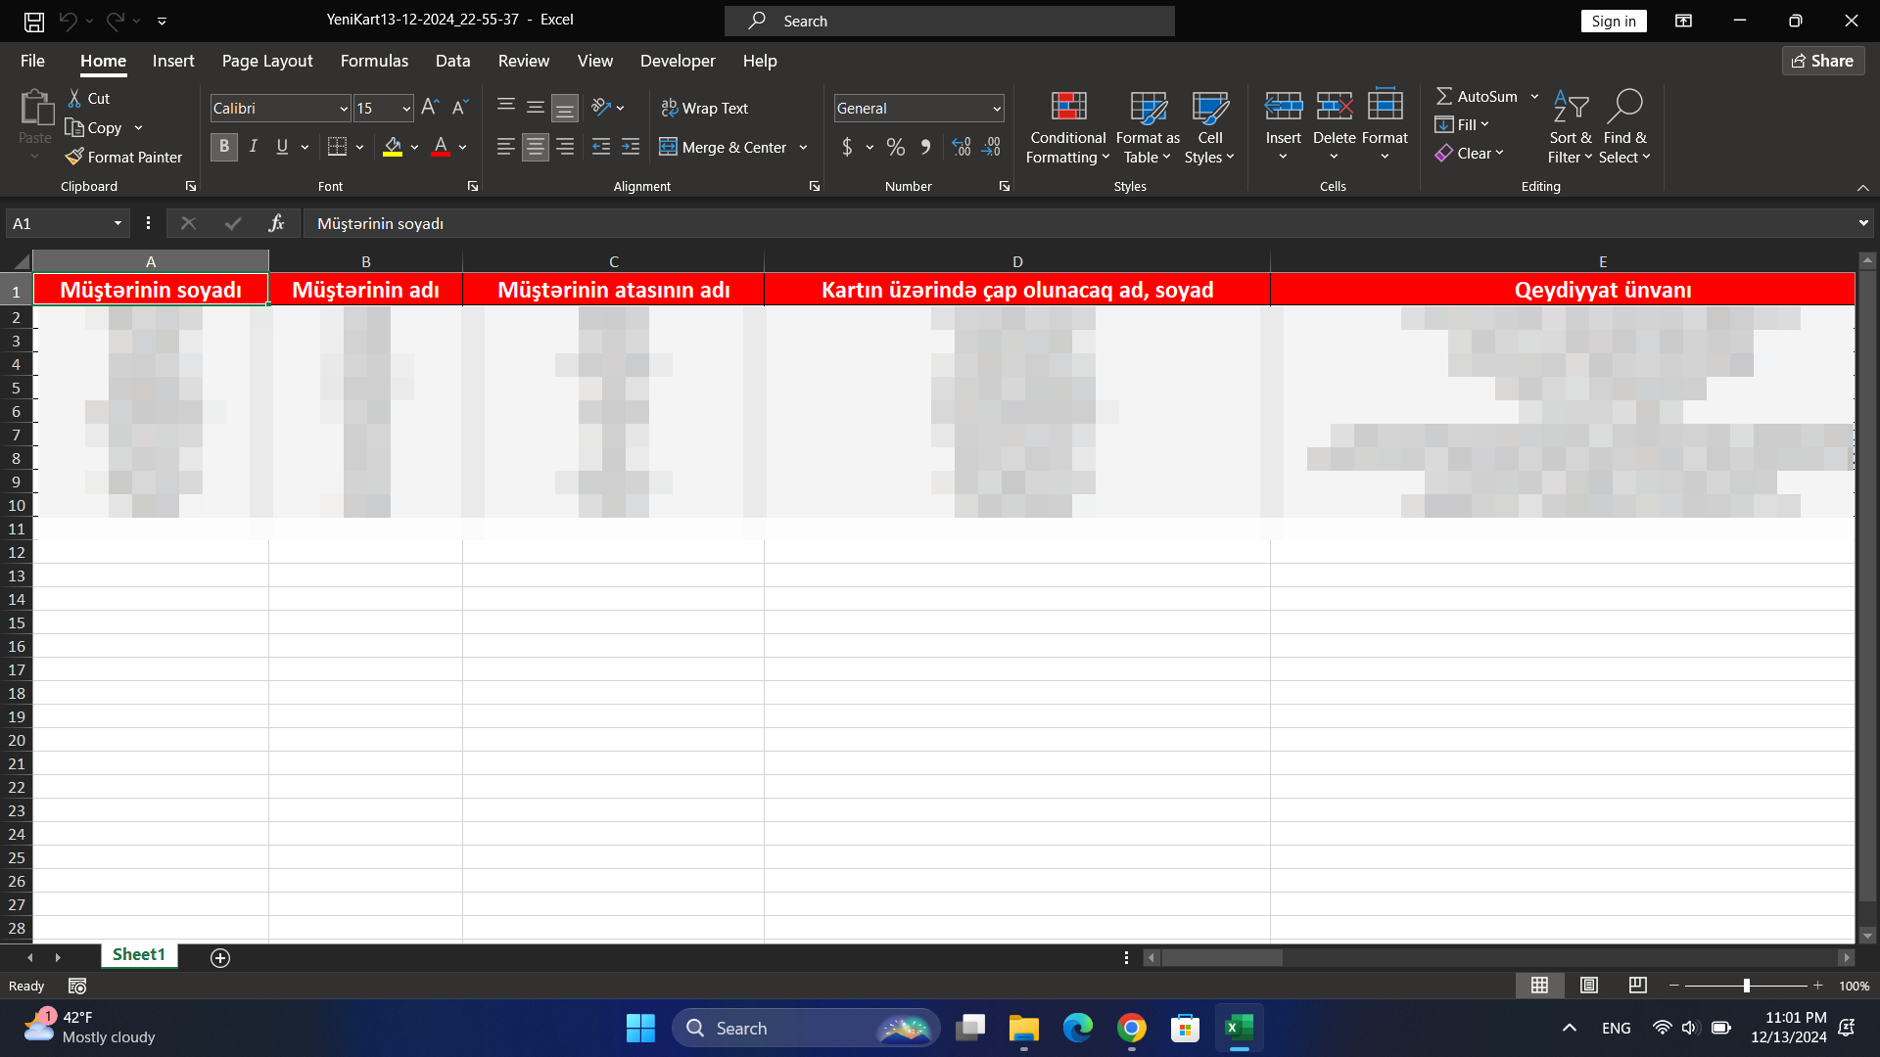Toggle Middle Align

(535, 108)
